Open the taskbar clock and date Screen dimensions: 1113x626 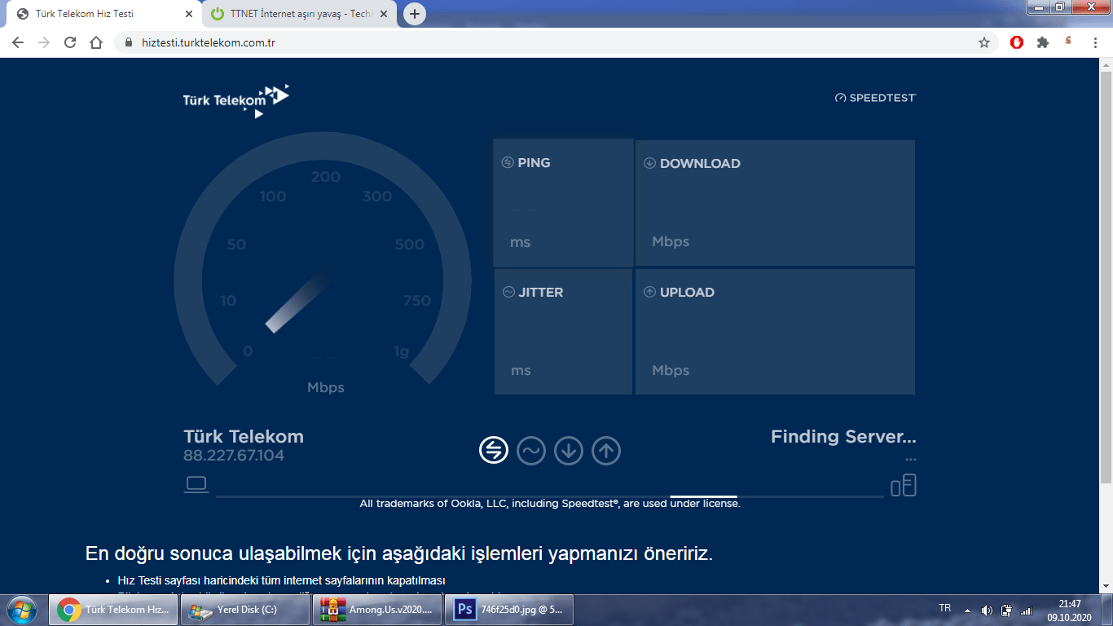pyautogui.click(x=1070, y=610)
